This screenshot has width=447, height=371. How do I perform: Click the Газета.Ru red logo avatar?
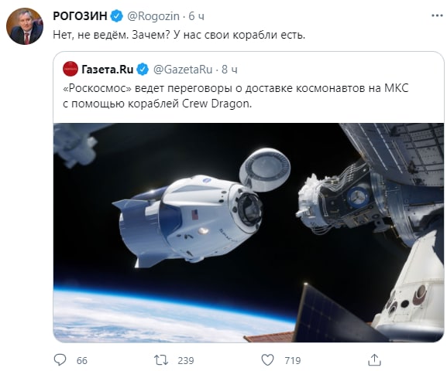pyautogui.click(x=70, y=69)
